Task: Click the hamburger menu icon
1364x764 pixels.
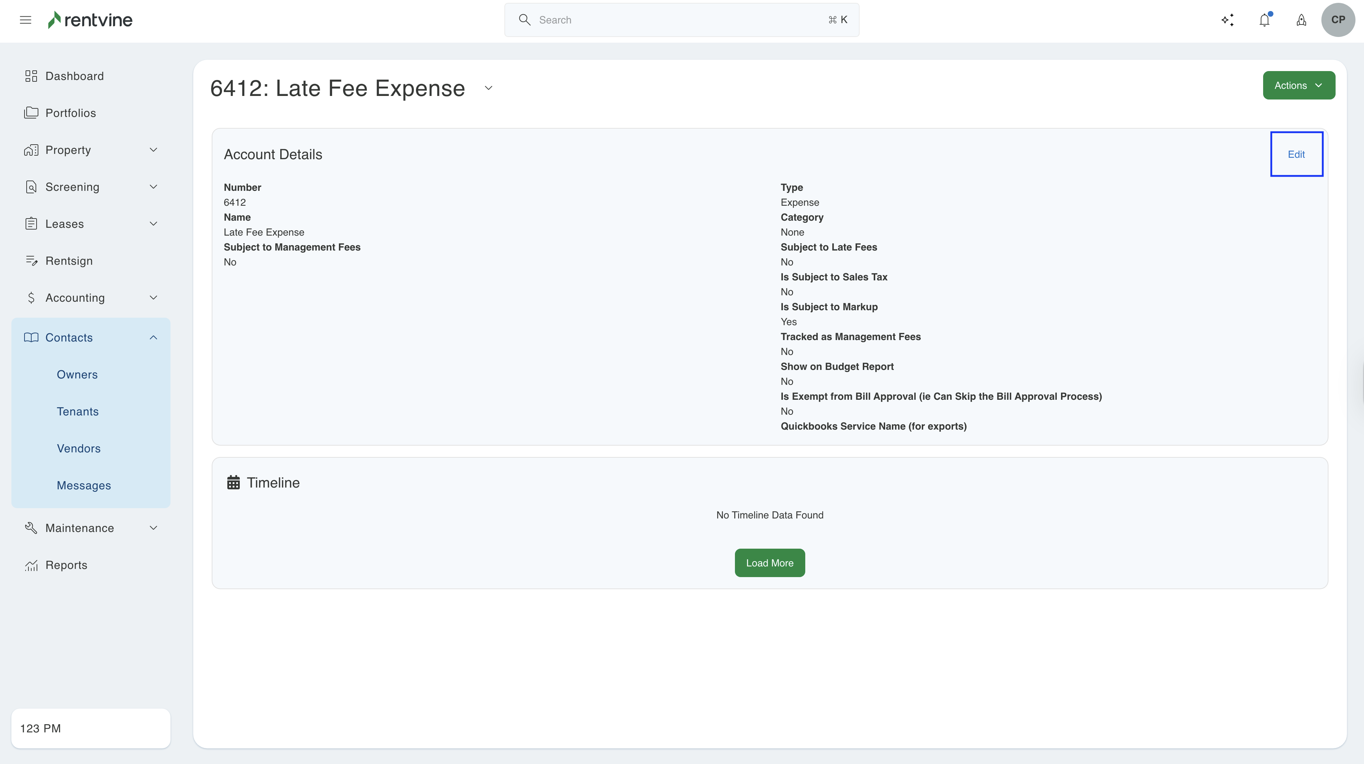Action: pyautogui.click(x=26, y=20)
